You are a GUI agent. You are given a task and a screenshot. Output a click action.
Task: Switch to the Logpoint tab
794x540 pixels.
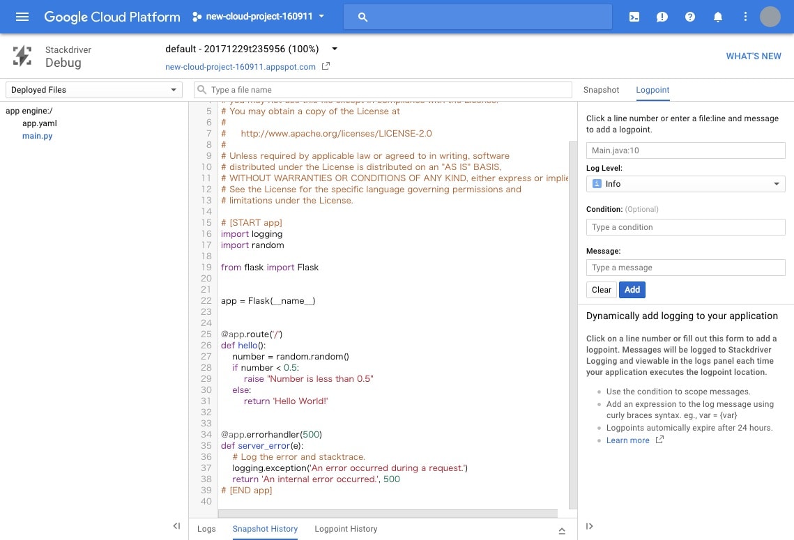[652, 90]
